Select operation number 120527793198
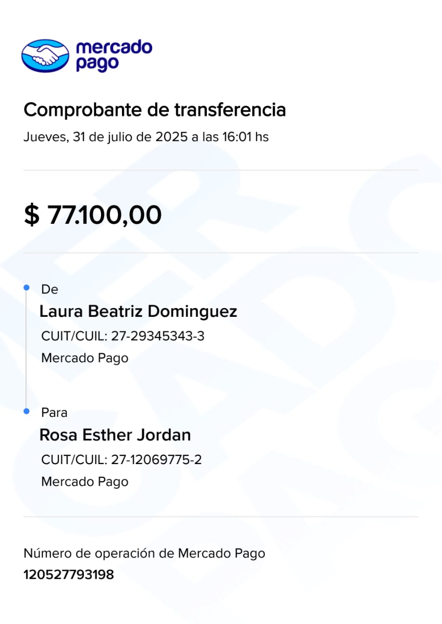 coord(69,575)
